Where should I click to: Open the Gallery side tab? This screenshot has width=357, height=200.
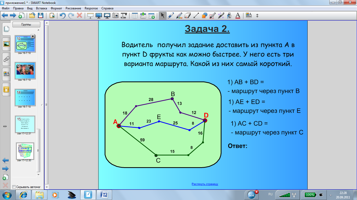coord(6,44)
